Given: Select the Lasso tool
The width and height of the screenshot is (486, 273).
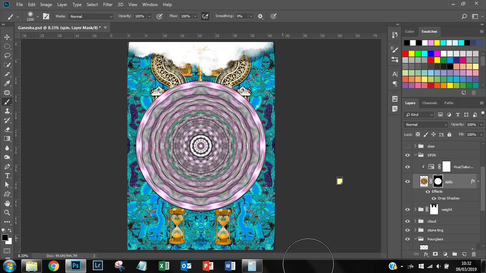Looking at the screenshot, I should coord(7,56).
